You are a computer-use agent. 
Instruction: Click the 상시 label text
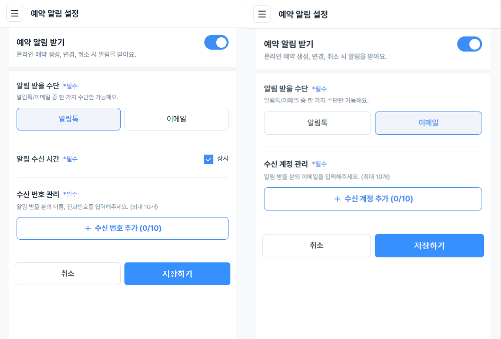pos(223,159)
